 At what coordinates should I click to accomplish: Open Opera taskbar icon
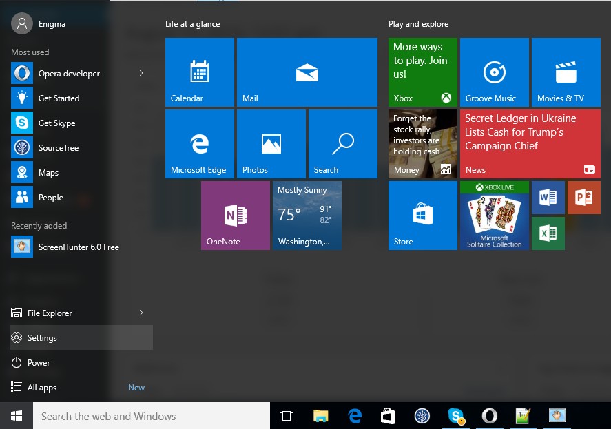[490, 416]
